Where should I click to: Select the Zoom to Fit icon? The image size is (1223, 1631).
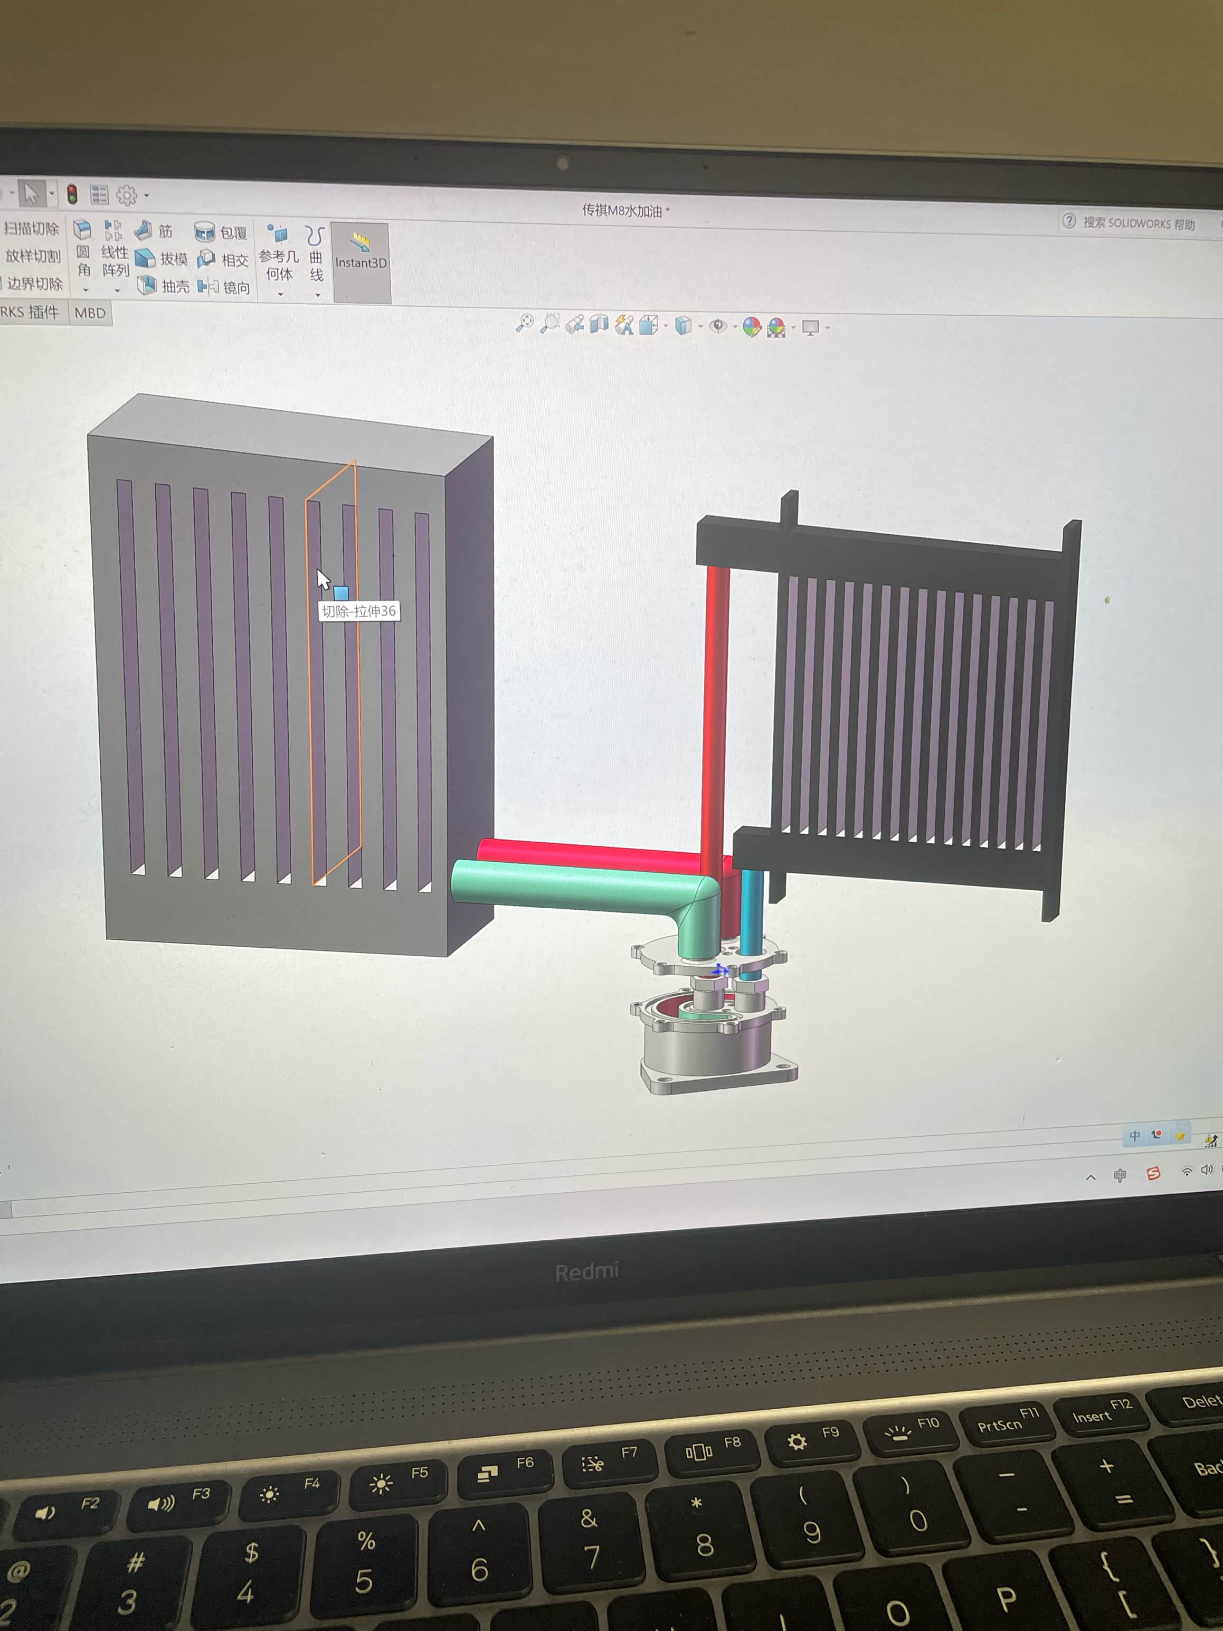[x=525, y=323]
